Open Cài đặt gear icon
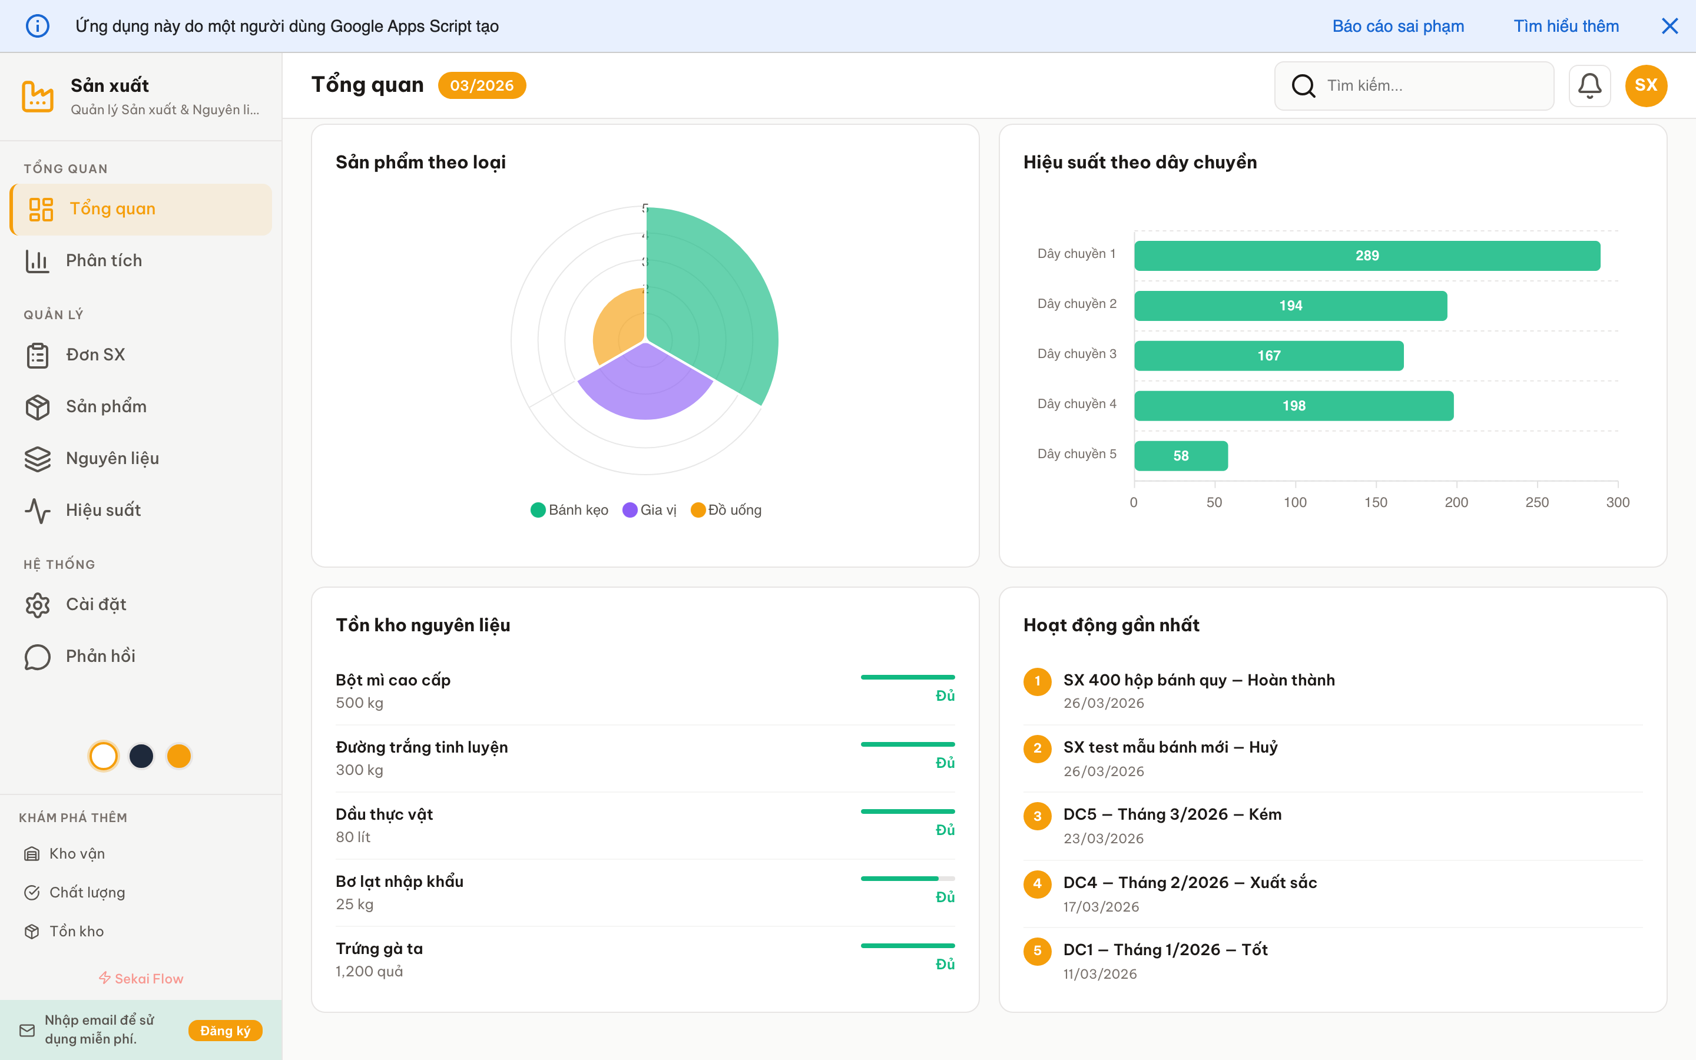Viewport: 1696px width, 1060px height. [x=37, y=604]
